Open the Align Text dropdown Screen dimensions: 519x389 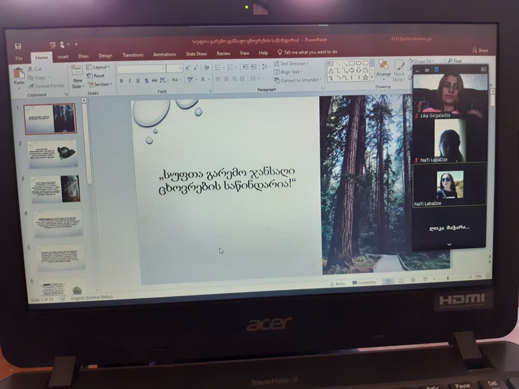[288, 72]
